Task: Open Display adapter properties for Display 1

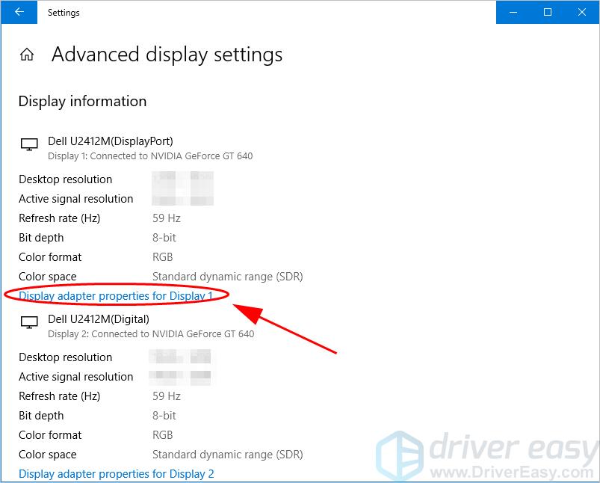Action: click(x=117, y=295)
